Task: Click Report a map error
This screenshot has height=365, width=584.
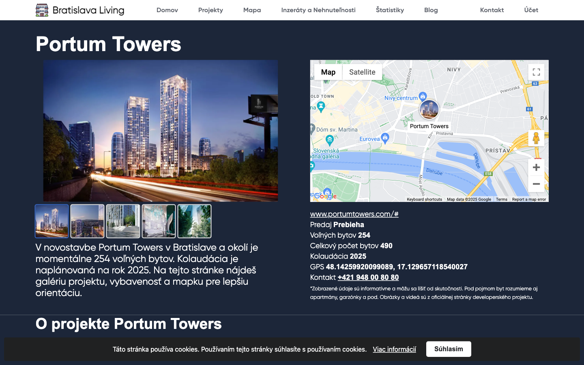Action: pyautogui.click(x=529, y=199)
